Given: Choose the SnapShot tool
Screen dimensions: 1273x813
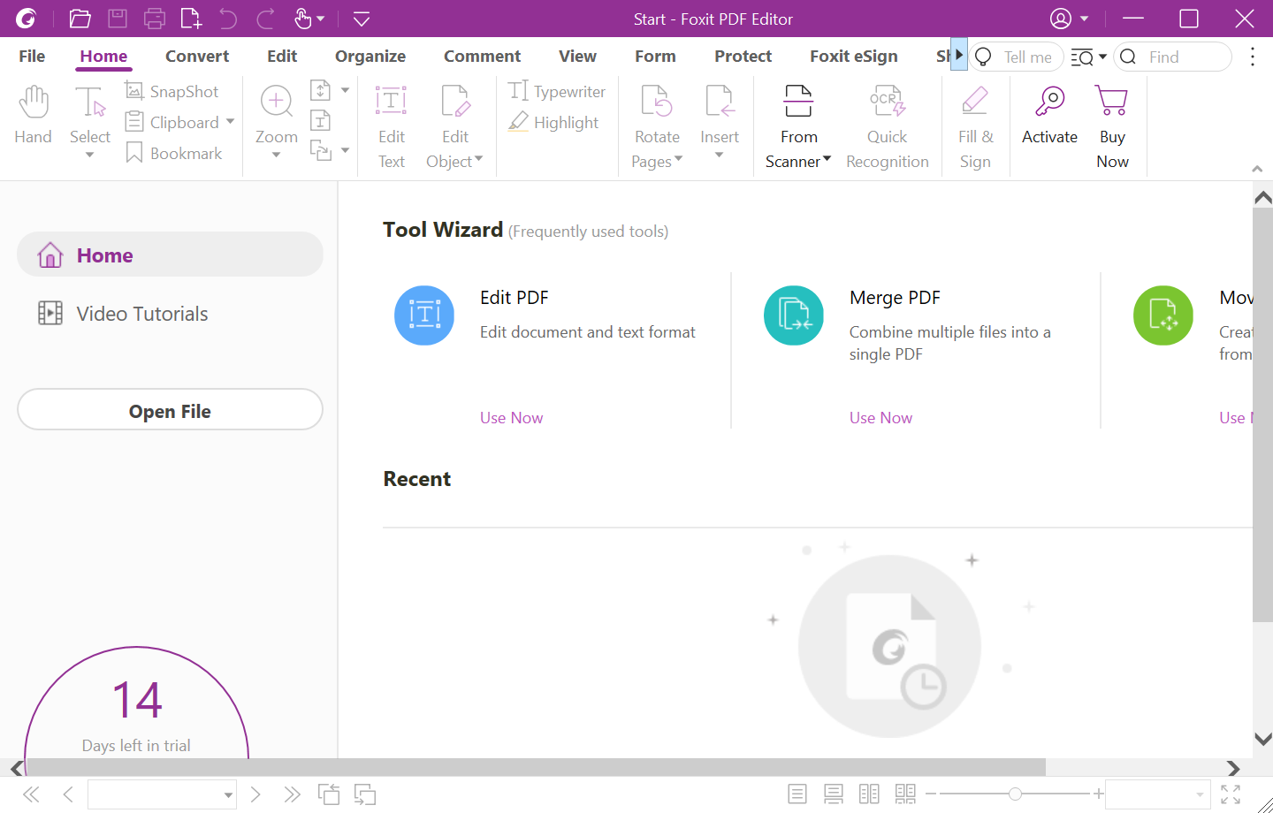Looking at the screenshot, I should click(x=172, y=91).
